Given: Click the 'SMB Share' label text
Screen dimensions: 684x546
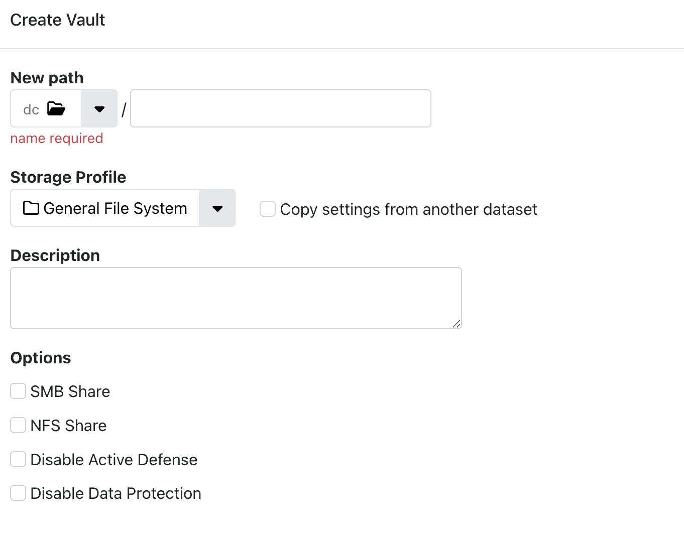Looking at the screenshot, I should point(70,391).
